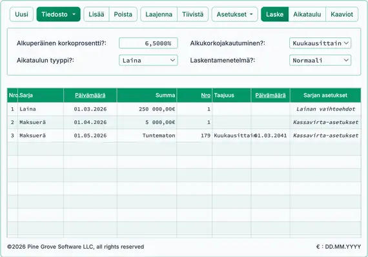Select the date cell 01.03.2026
368x257 pixels.
[90, 109]
